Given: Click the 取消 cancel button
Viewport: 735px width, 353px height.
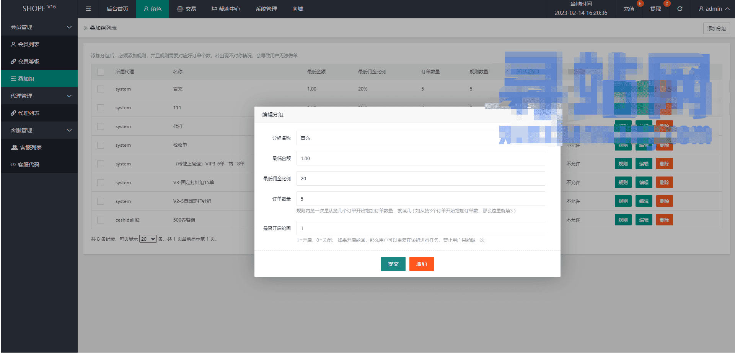Looking at the screenshot, I should coord(421,264).
